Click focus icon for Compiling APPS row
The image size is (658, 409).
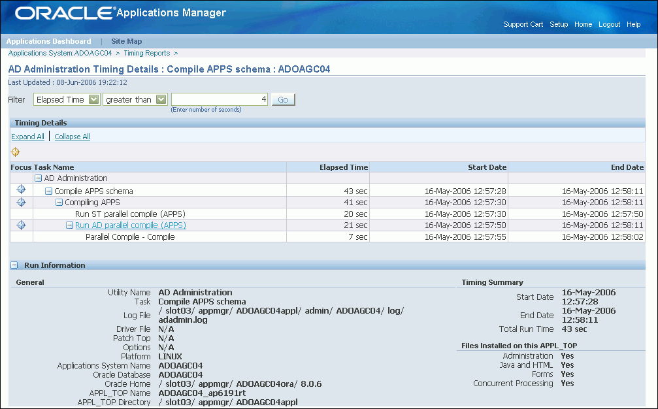pyautogui.click(x=21, y=202)
